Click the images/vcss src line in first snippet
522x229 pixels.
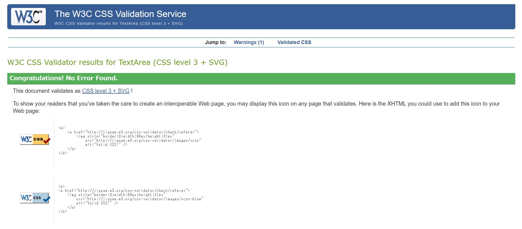tap(143, 140)
